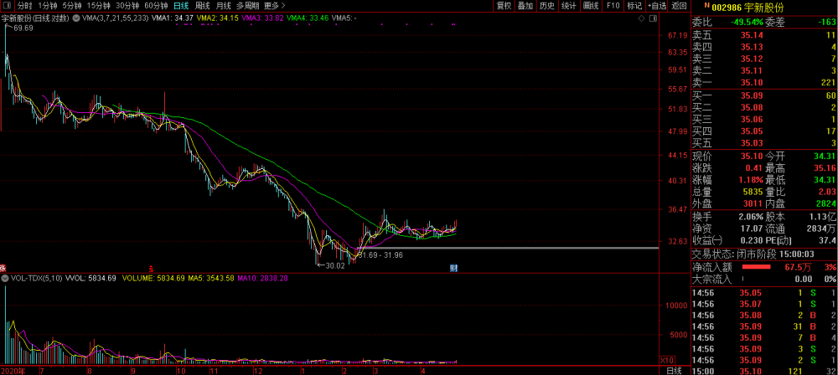Click the 交易状态 闭市阶段 status line

click(x=753, y=254)
